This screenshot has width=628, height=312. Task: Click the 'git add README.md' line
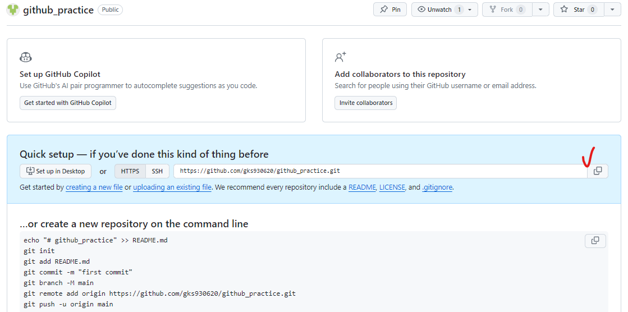[x=57, y=261]
